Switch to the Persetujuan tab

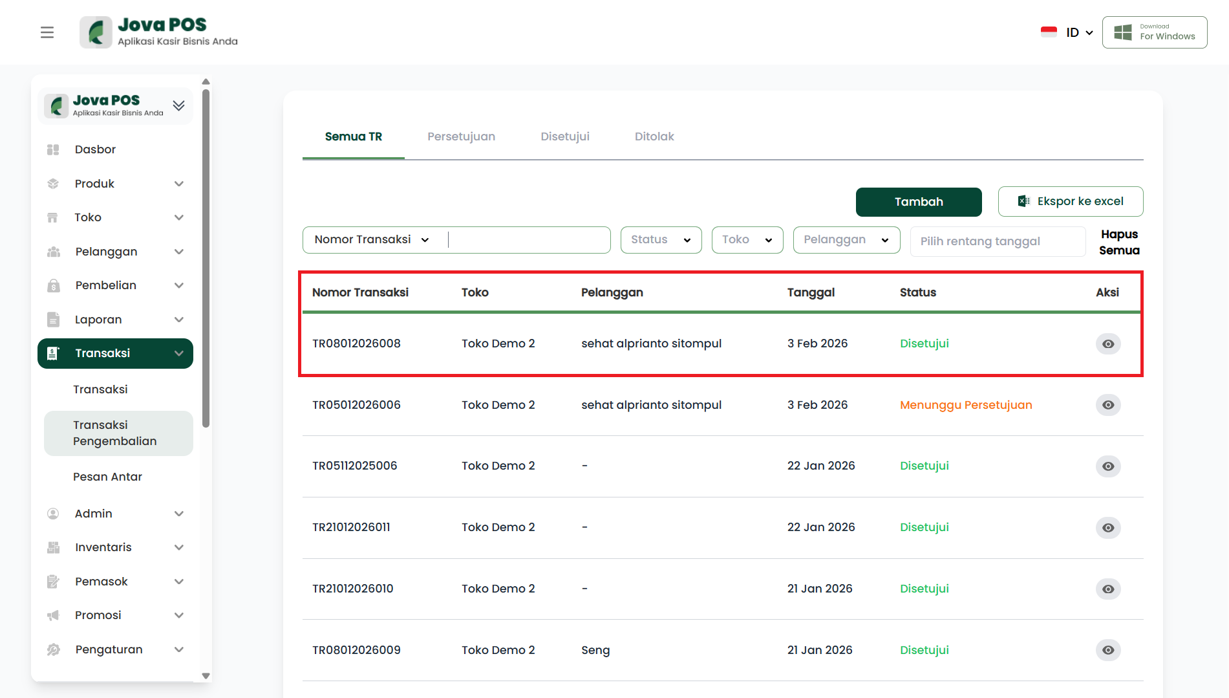point(461,136)
